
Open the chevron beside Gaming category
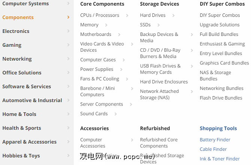[68, 45]
